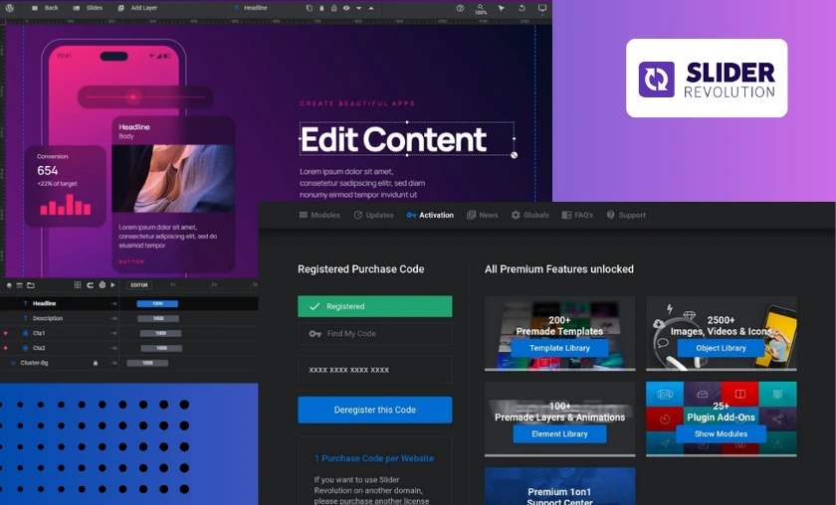Click the hexagon layers icon in timeline
This screenshot has height=505, width=836.
click(9, 285)
